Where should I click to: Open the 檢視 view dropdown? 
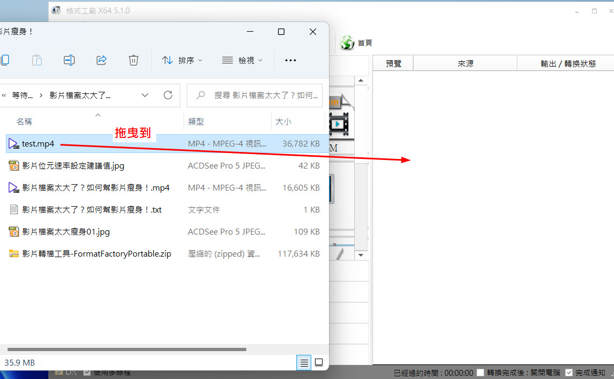[243, 60]
